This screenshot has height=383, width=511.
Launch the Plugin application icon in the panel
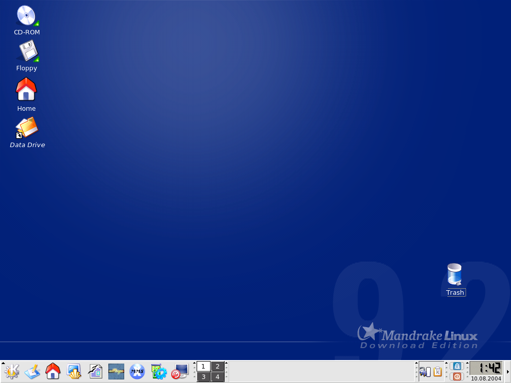pyautogui.click(x=116, y=372)
